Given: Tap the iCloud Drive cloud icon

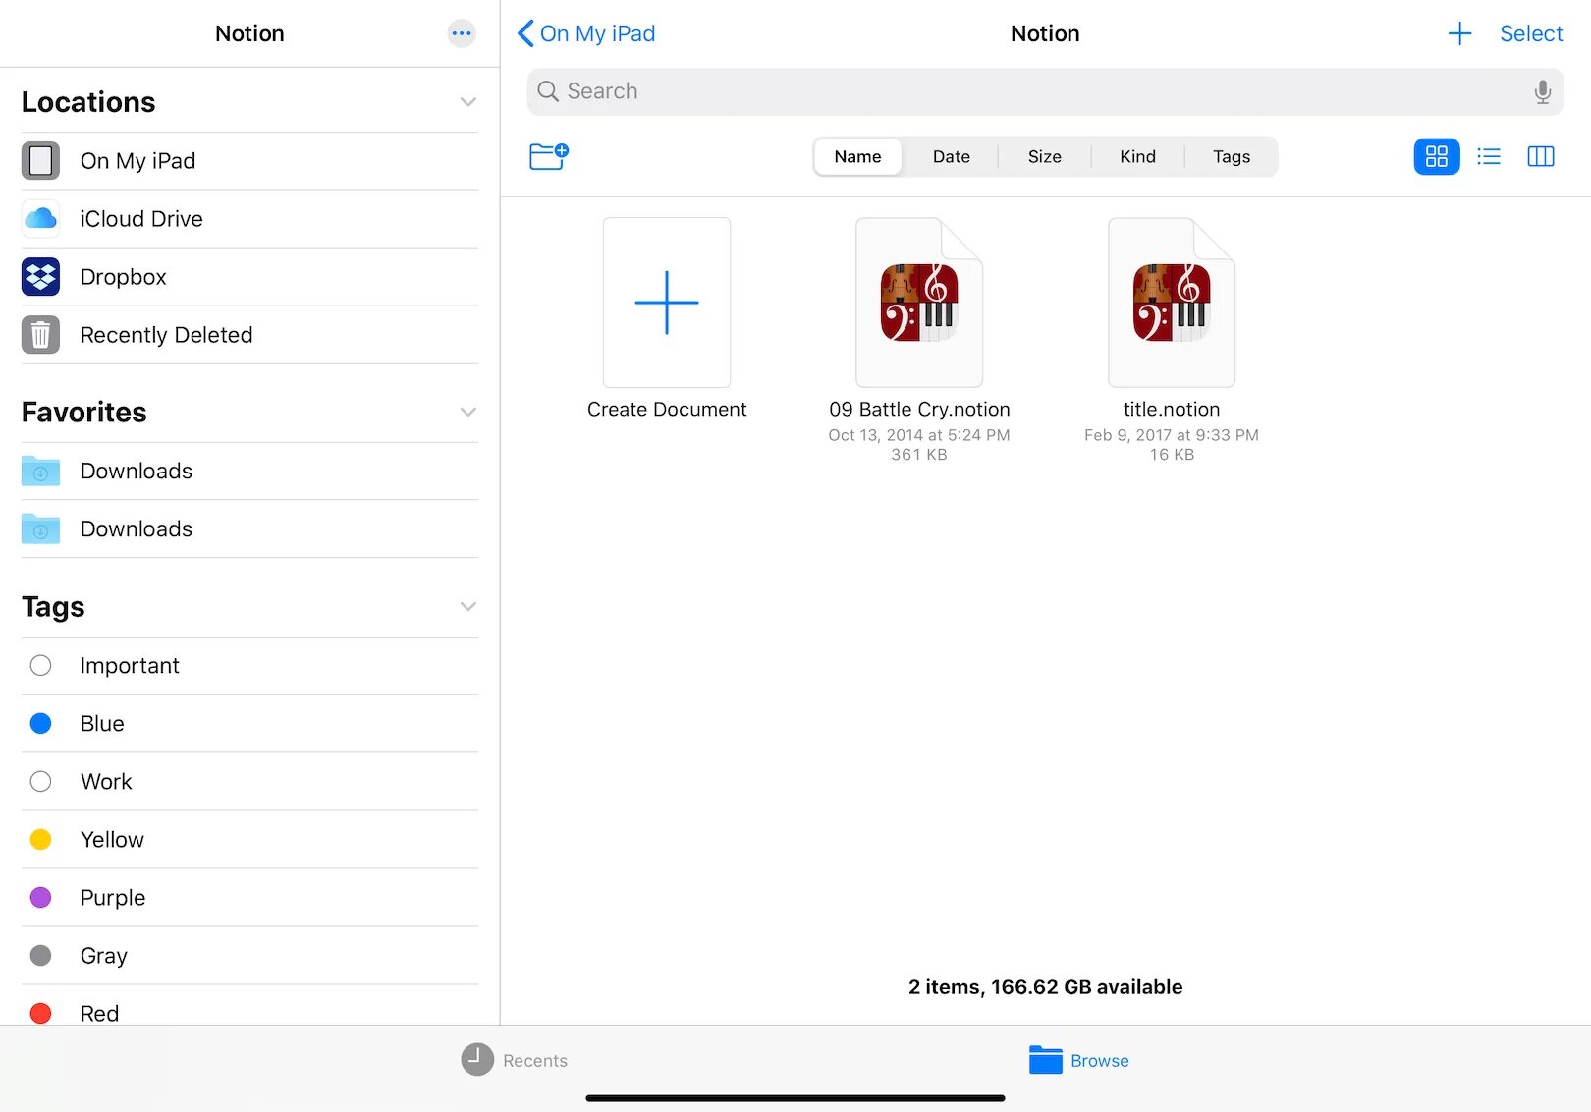Looking at the screenshot, I should [x=40, y=219].
